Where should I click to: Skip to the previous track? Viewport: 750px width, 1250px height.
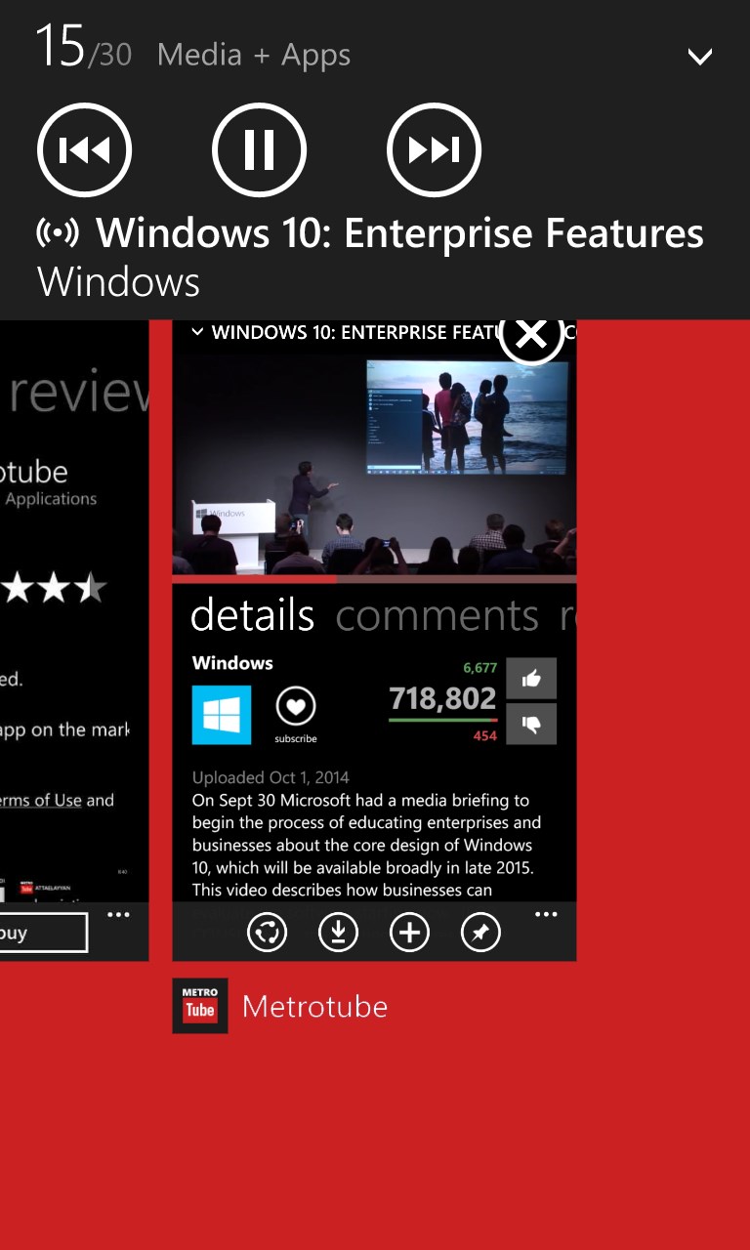coord(84,150)
